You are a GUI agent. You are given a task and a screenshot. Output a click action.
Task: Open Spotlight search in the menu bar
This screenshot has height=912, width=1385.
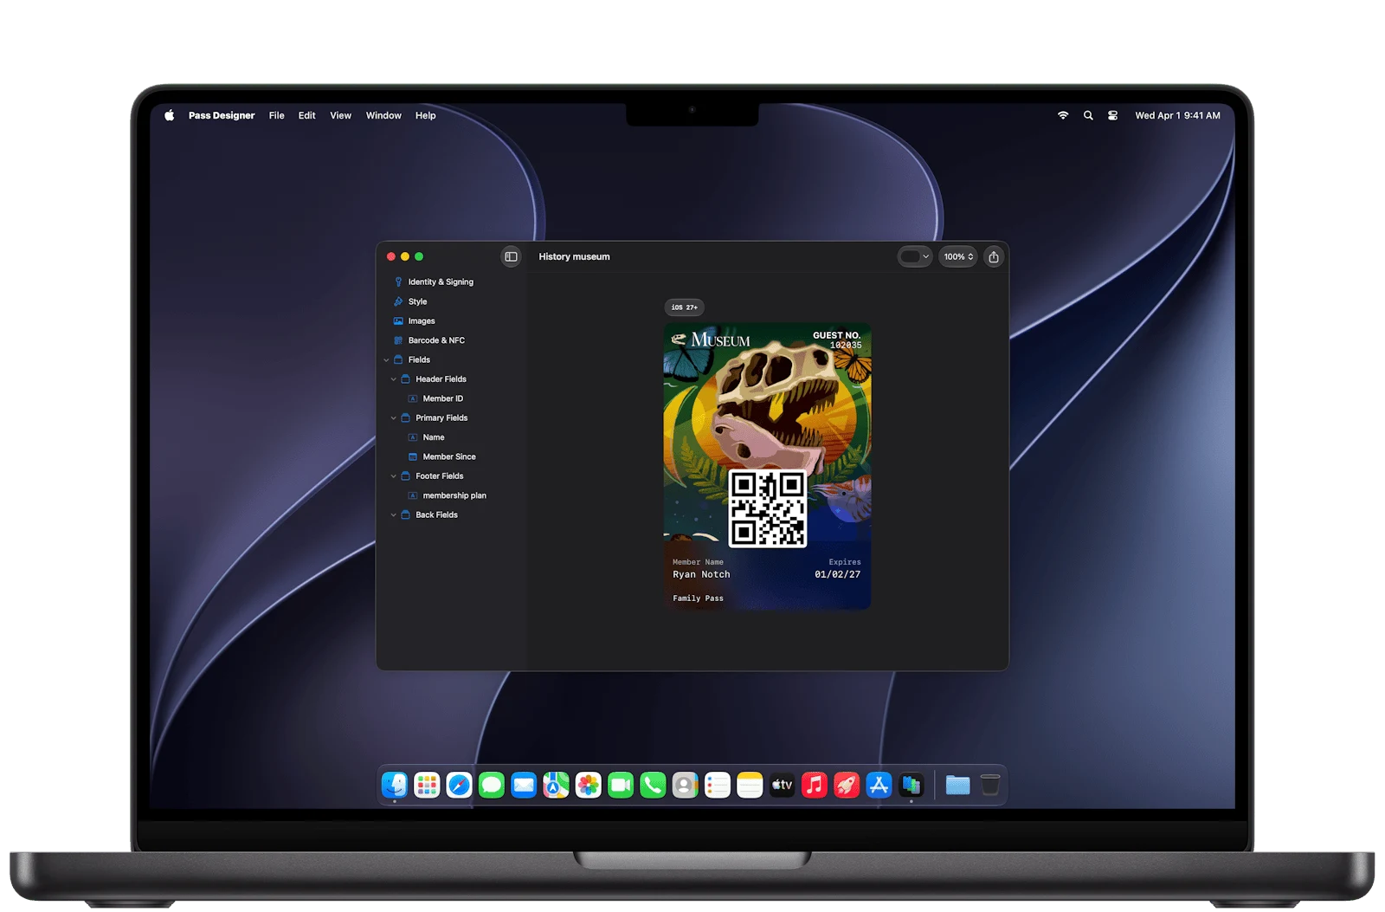tap(1088, 115)
